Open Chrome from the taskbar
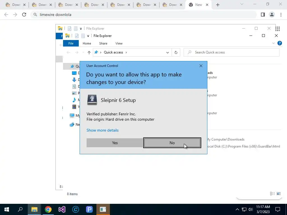 click(x=48, y=209)
